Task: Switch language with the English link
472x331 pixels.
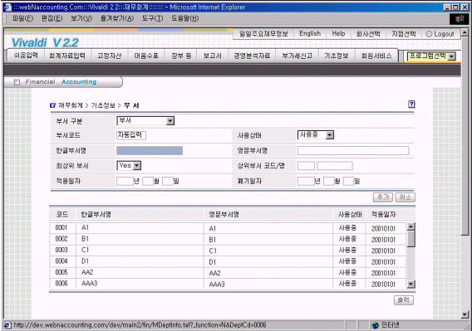Action: [310, 34]
